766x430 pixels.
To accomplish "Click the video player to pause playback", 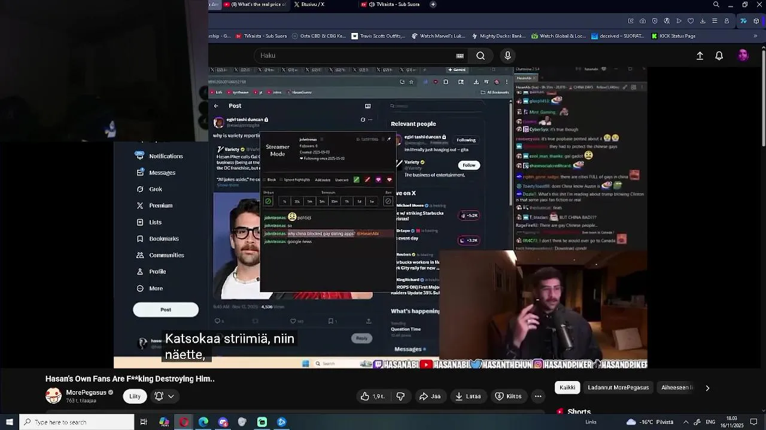I will pyautogui.click(x=381, y=218).
